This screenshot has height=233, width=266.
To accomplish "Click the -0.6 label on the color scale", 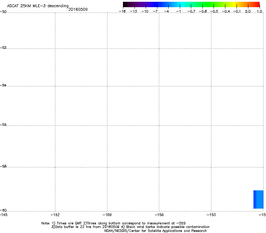I will point(203,11).
